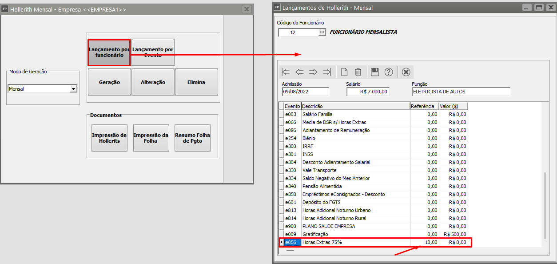Screen dimensions: 557x264
Task: Click the Salário input field
Action: pos(368,92)
